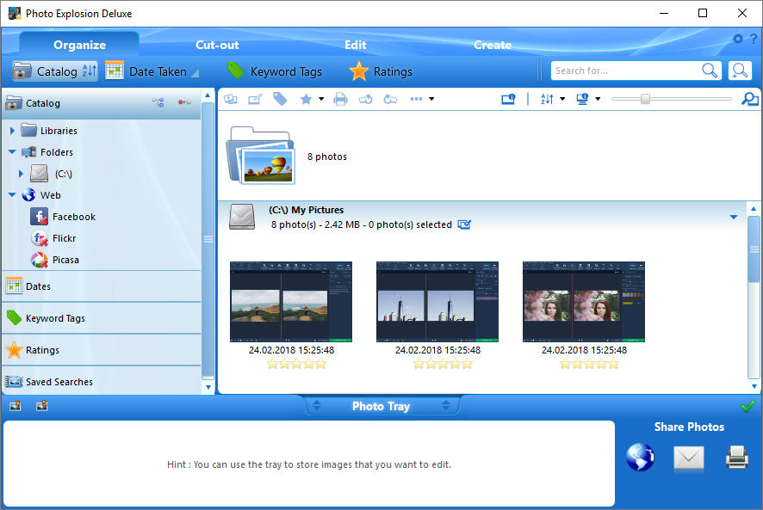The image size is (763, 510).
Task: Click the advanced search icon button
Action: pyautogui.click(x=740, y=71)
